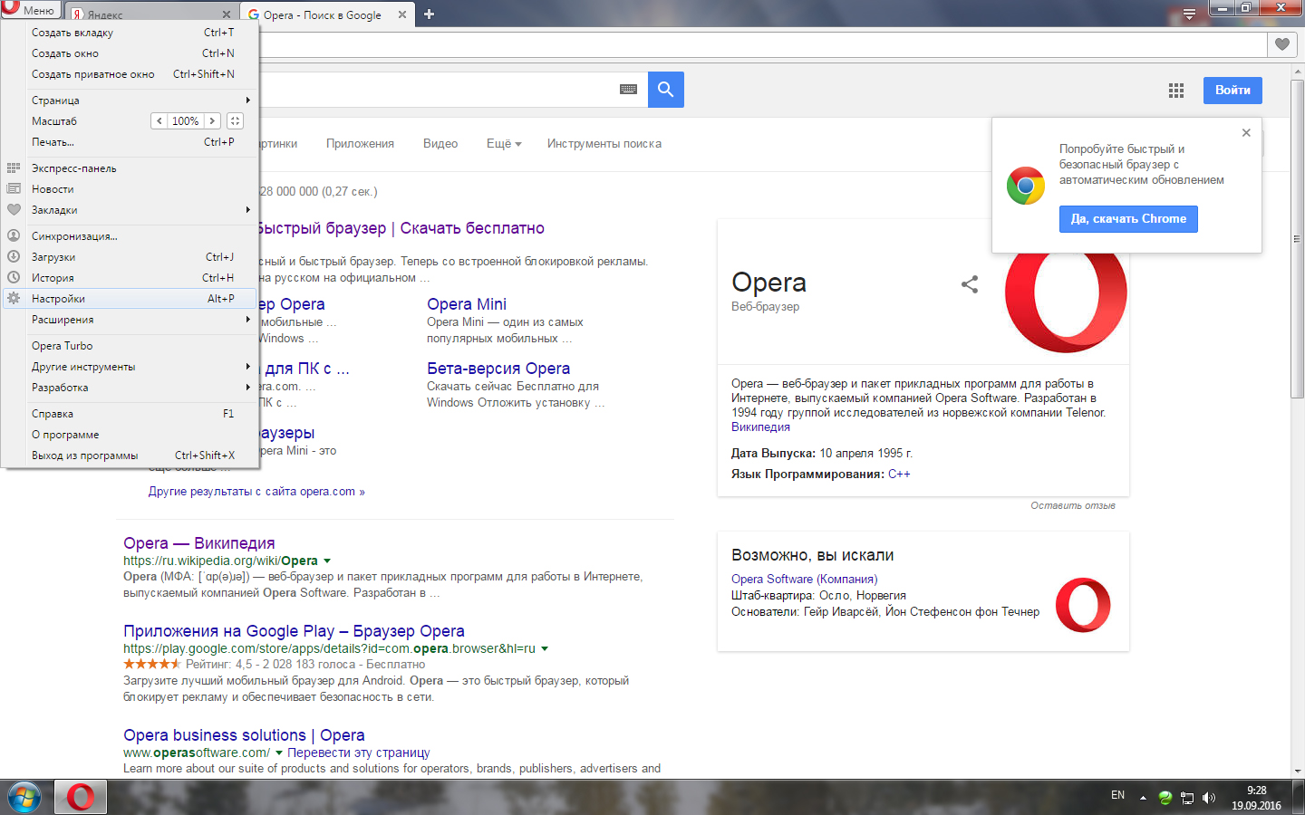Open Другие результаты с сайта opera.com
Screen dimensions: 1305x815
[x=256, y=492]
